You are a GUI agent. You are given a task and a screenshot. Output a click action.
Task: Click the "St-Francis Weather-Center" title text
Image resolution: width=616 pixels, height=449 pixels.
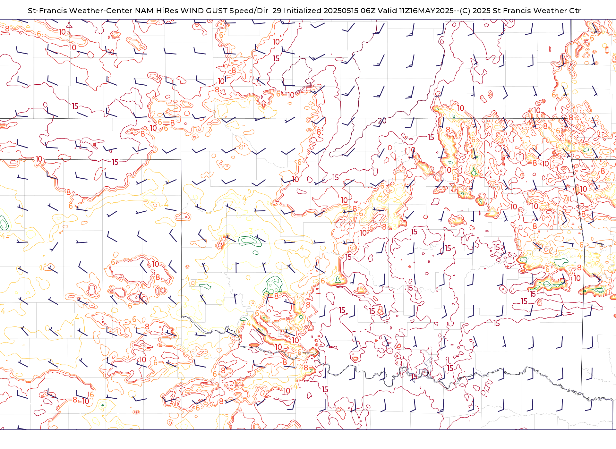pos(80,11)
